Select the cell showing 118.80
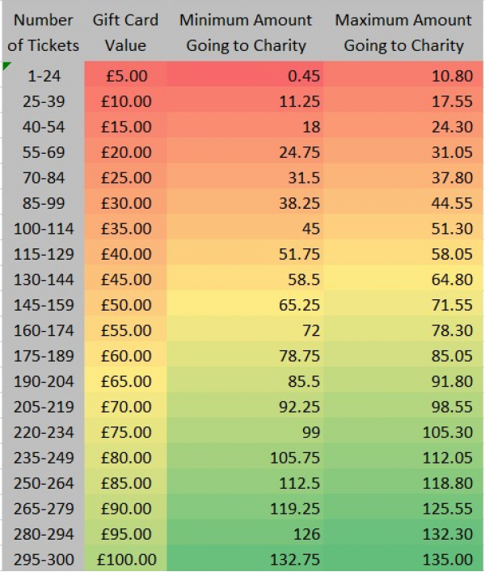The width and height of the screenshot is (485, 572). [403, 481]
